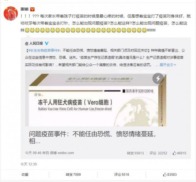Click 评论 32252 on the original post
This screenshot has height=182, width=196.
click(158, 153)
